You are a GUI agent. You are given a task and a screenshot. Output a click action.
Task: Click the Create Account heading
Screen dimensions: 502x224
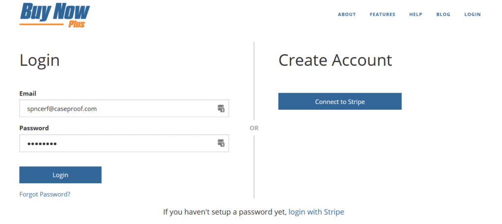335,60
